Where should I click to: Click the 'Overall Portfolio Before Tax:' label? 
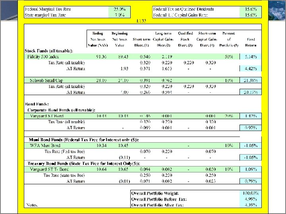pyautogui.click(x=159, y=199)
